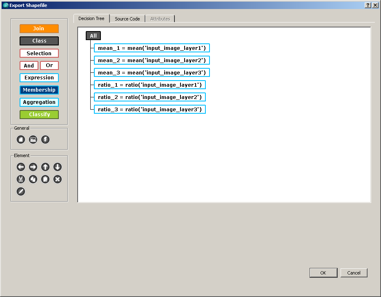Select the Decision Tree tab

[91, 18]
